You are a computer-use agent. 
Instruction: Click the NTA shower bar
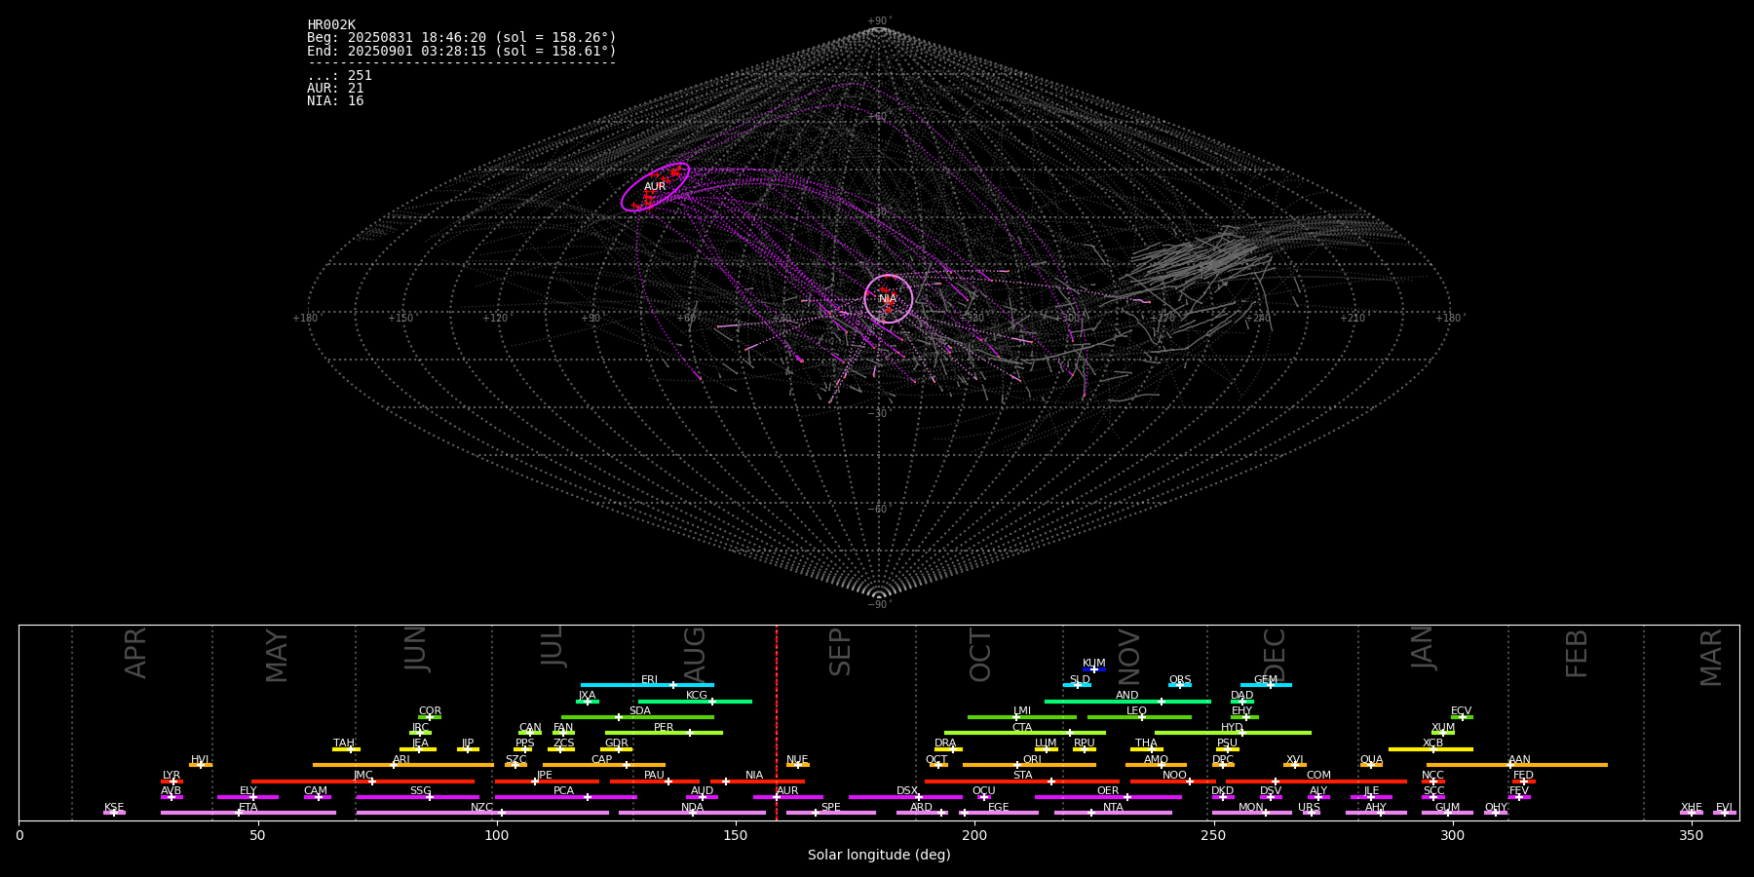[1113, 813]
